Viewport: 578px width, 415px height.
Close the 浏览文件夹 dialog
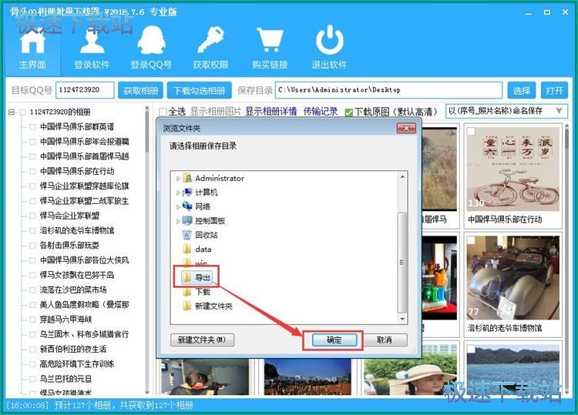[406, 128]
